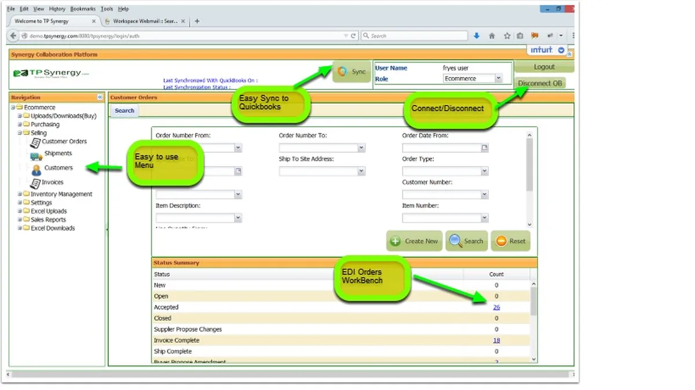Click the green Create New button

[414, 241]
